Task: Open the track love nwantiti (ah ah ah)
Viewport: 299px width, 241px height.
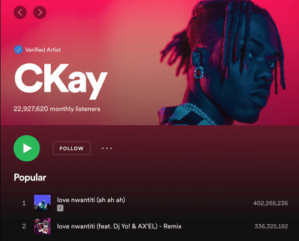Action: [x=91, y=200]
